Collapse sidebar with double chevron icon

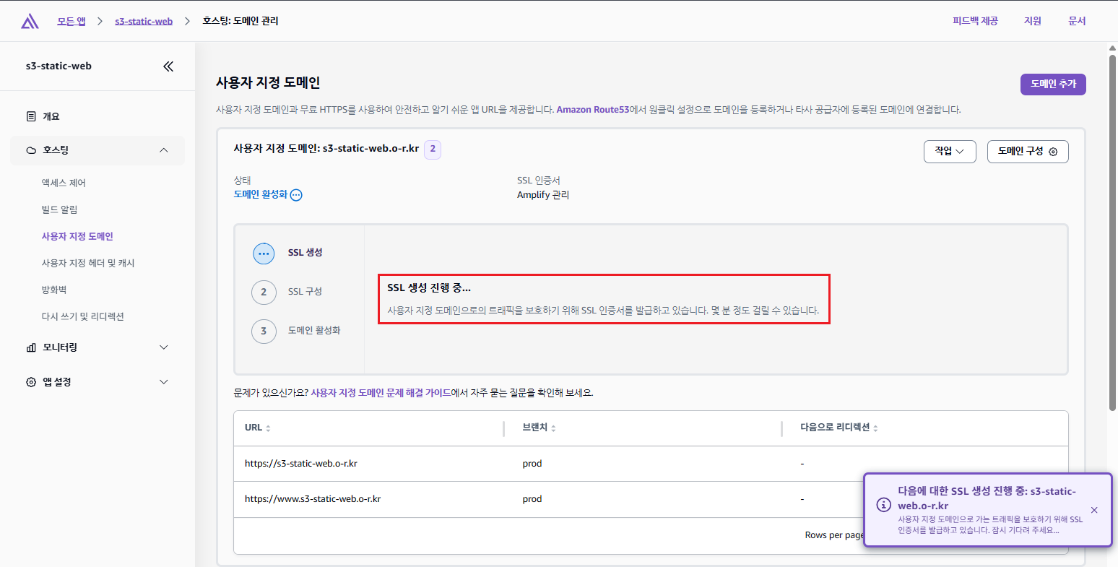pos(168,66)
